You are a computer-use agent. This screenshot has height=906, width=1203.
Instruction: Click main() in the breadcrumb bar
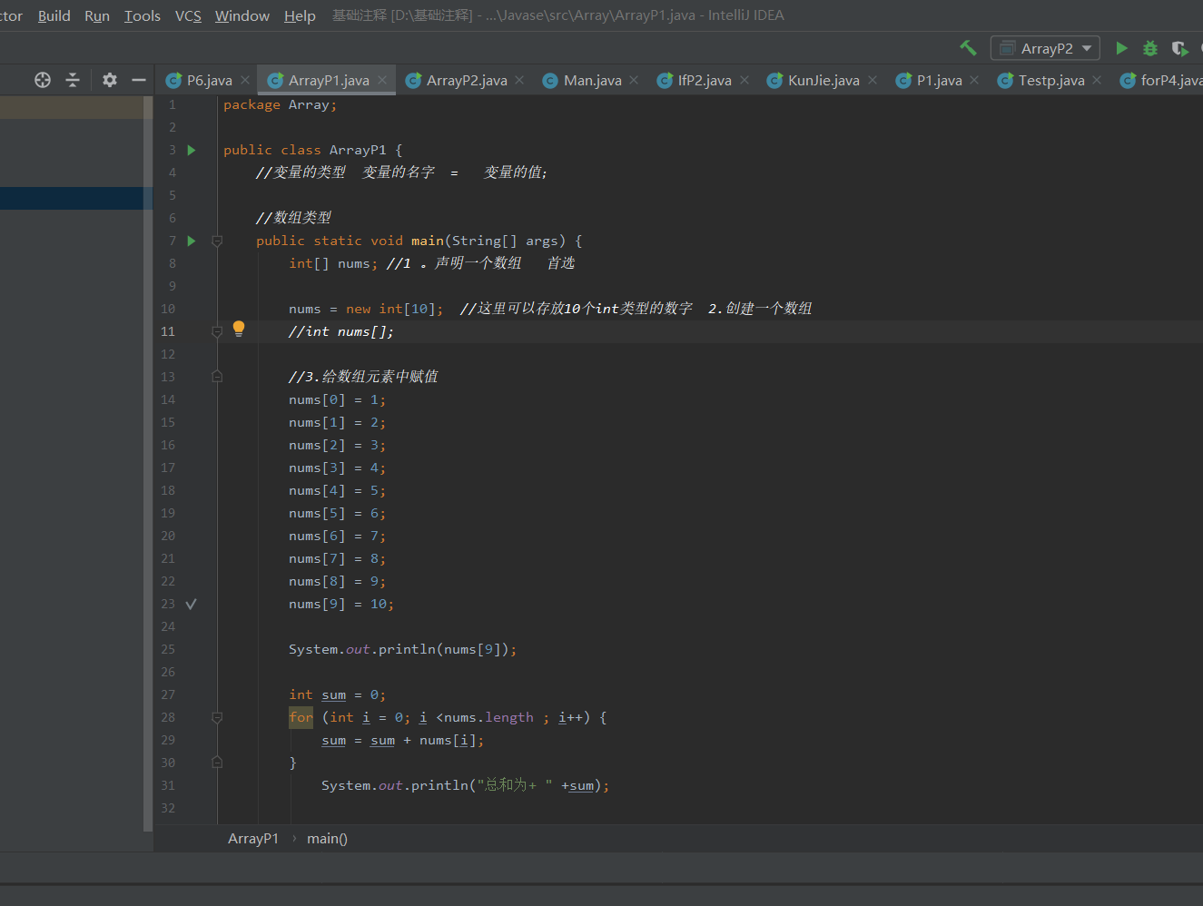click(327, 839)
